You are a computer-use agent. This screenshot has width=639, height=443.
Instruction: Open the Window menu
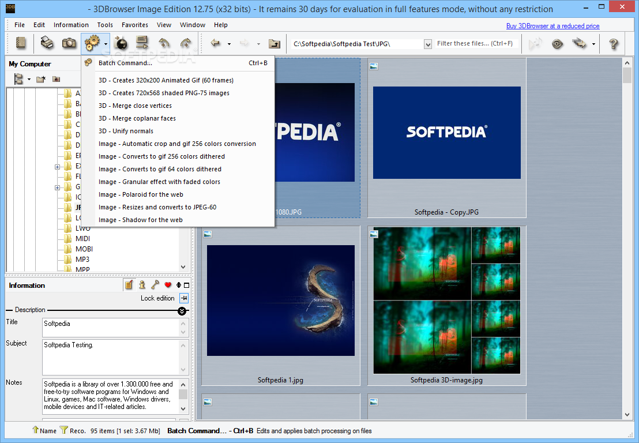pyautogui.click(x=193, y=25)
